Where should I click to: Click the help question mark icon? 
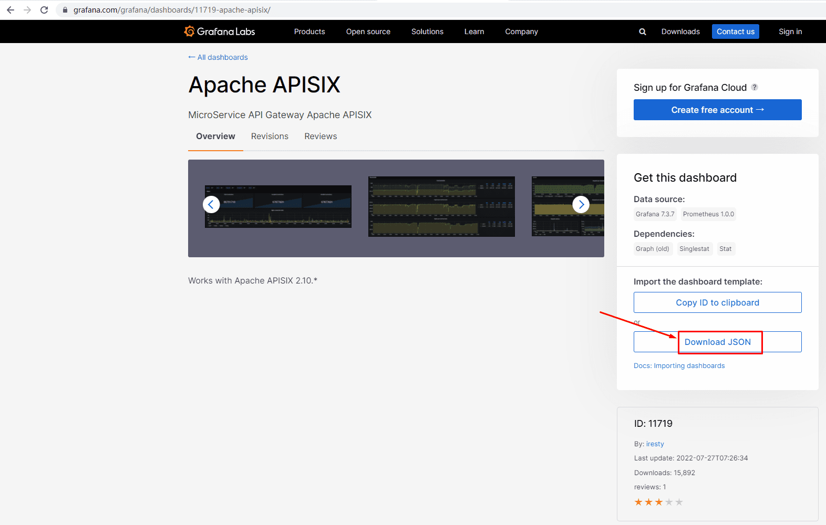tap(755, 87)
